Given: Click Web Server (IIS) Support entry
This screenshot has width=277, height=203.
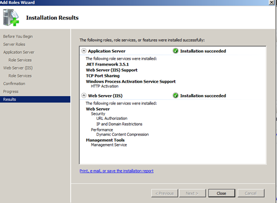Looking at the screenshot, I should pyautogui.click(x=112, y=70).
